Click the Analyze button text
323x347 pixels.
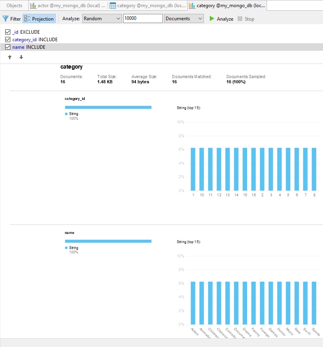[x=225, y=19]
